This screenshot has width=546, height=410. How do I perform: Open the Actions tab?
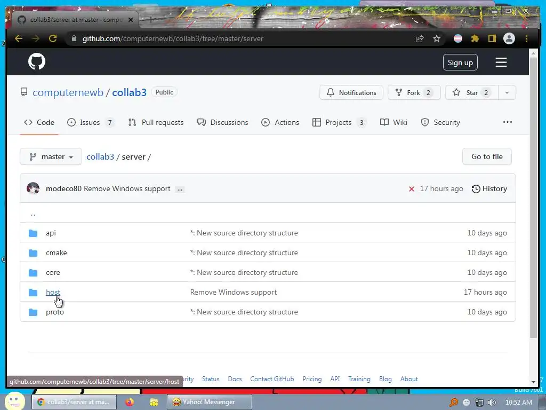click(280, 122)
